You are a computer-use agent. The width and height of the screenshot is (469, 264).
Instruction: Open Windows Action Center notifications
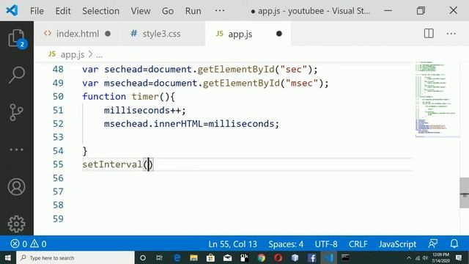tap(459, 257)
